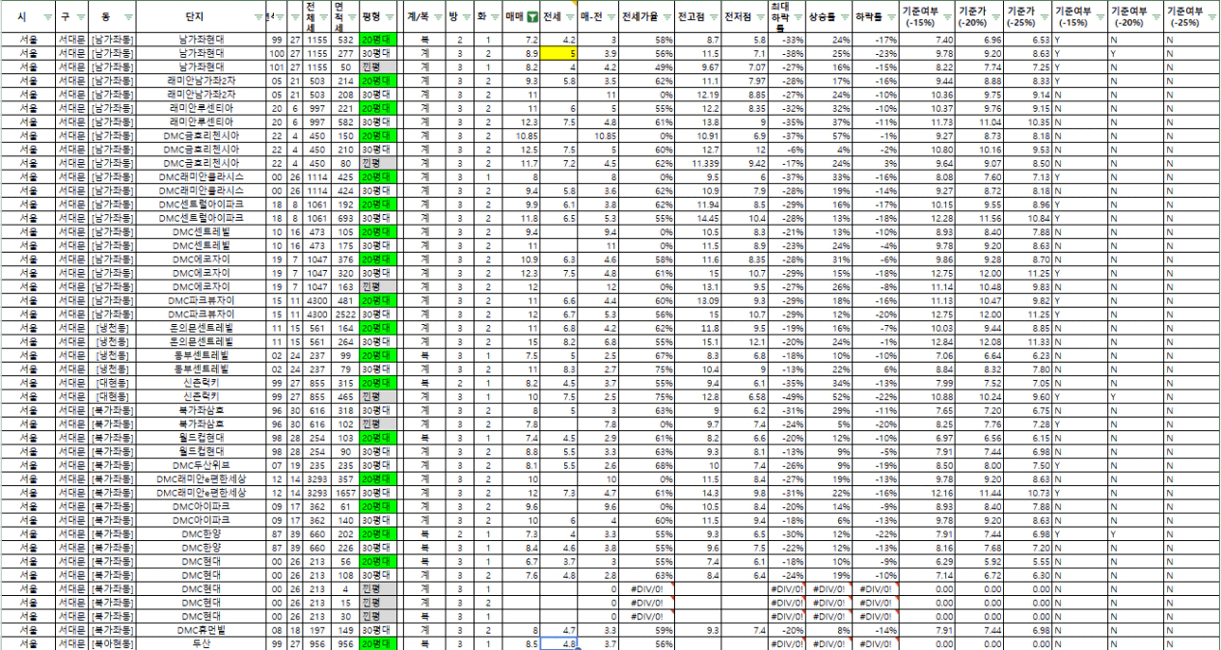The height and width of the screenshot is (650, 1221).
Task: Open the 단지 column filter dropdown
Action: [x=257, y=18]
